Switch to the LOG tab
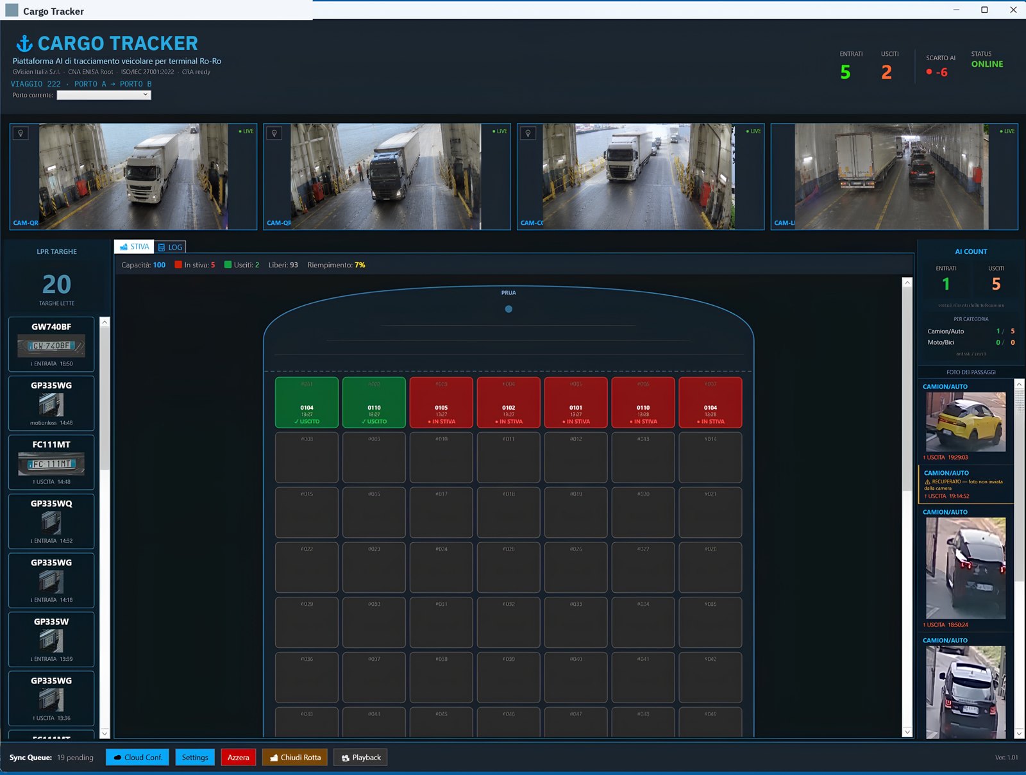The width and height of the screenshot is (1026, 775). click(x=170, y=247)
